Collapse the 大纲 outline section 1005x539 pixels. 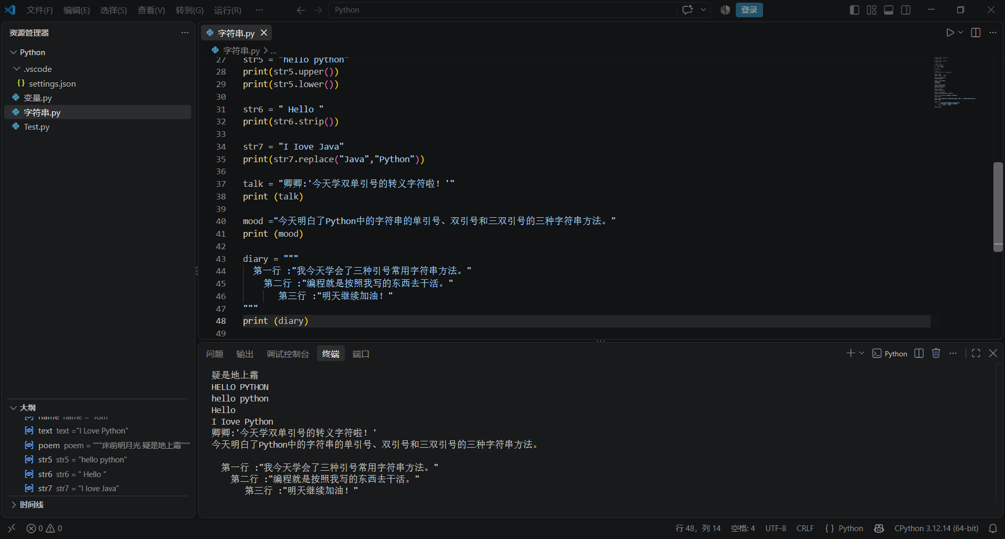(x=14, y=408)
